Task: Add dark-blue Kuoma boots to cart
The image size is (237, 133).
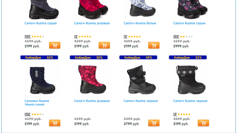Action: [x=54, y=123]
